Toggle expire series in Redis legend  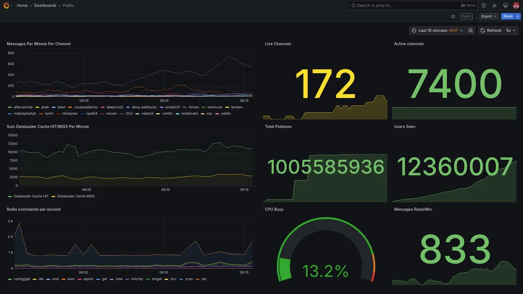[x=88, y=279]
